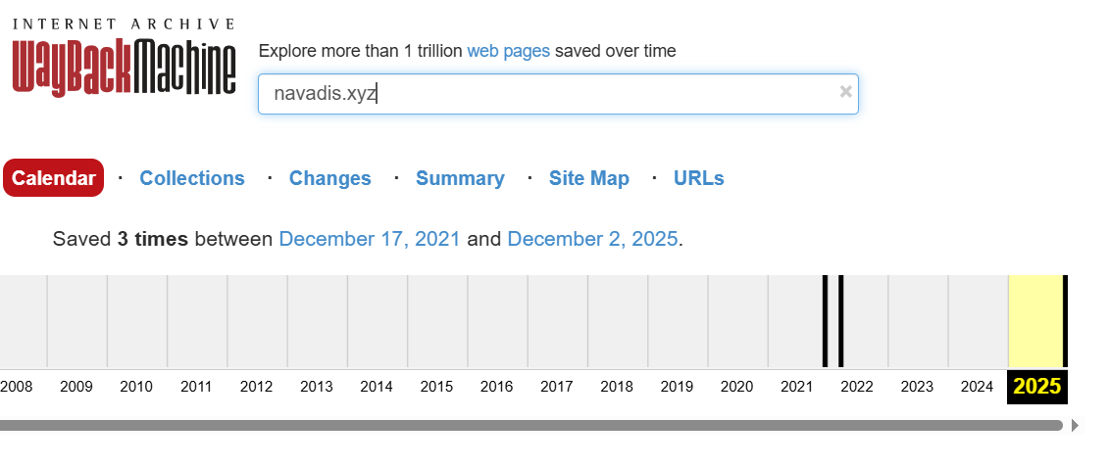Switch to the Changes tab
This screenshot has width=1109, height=467.
[330, 178]
